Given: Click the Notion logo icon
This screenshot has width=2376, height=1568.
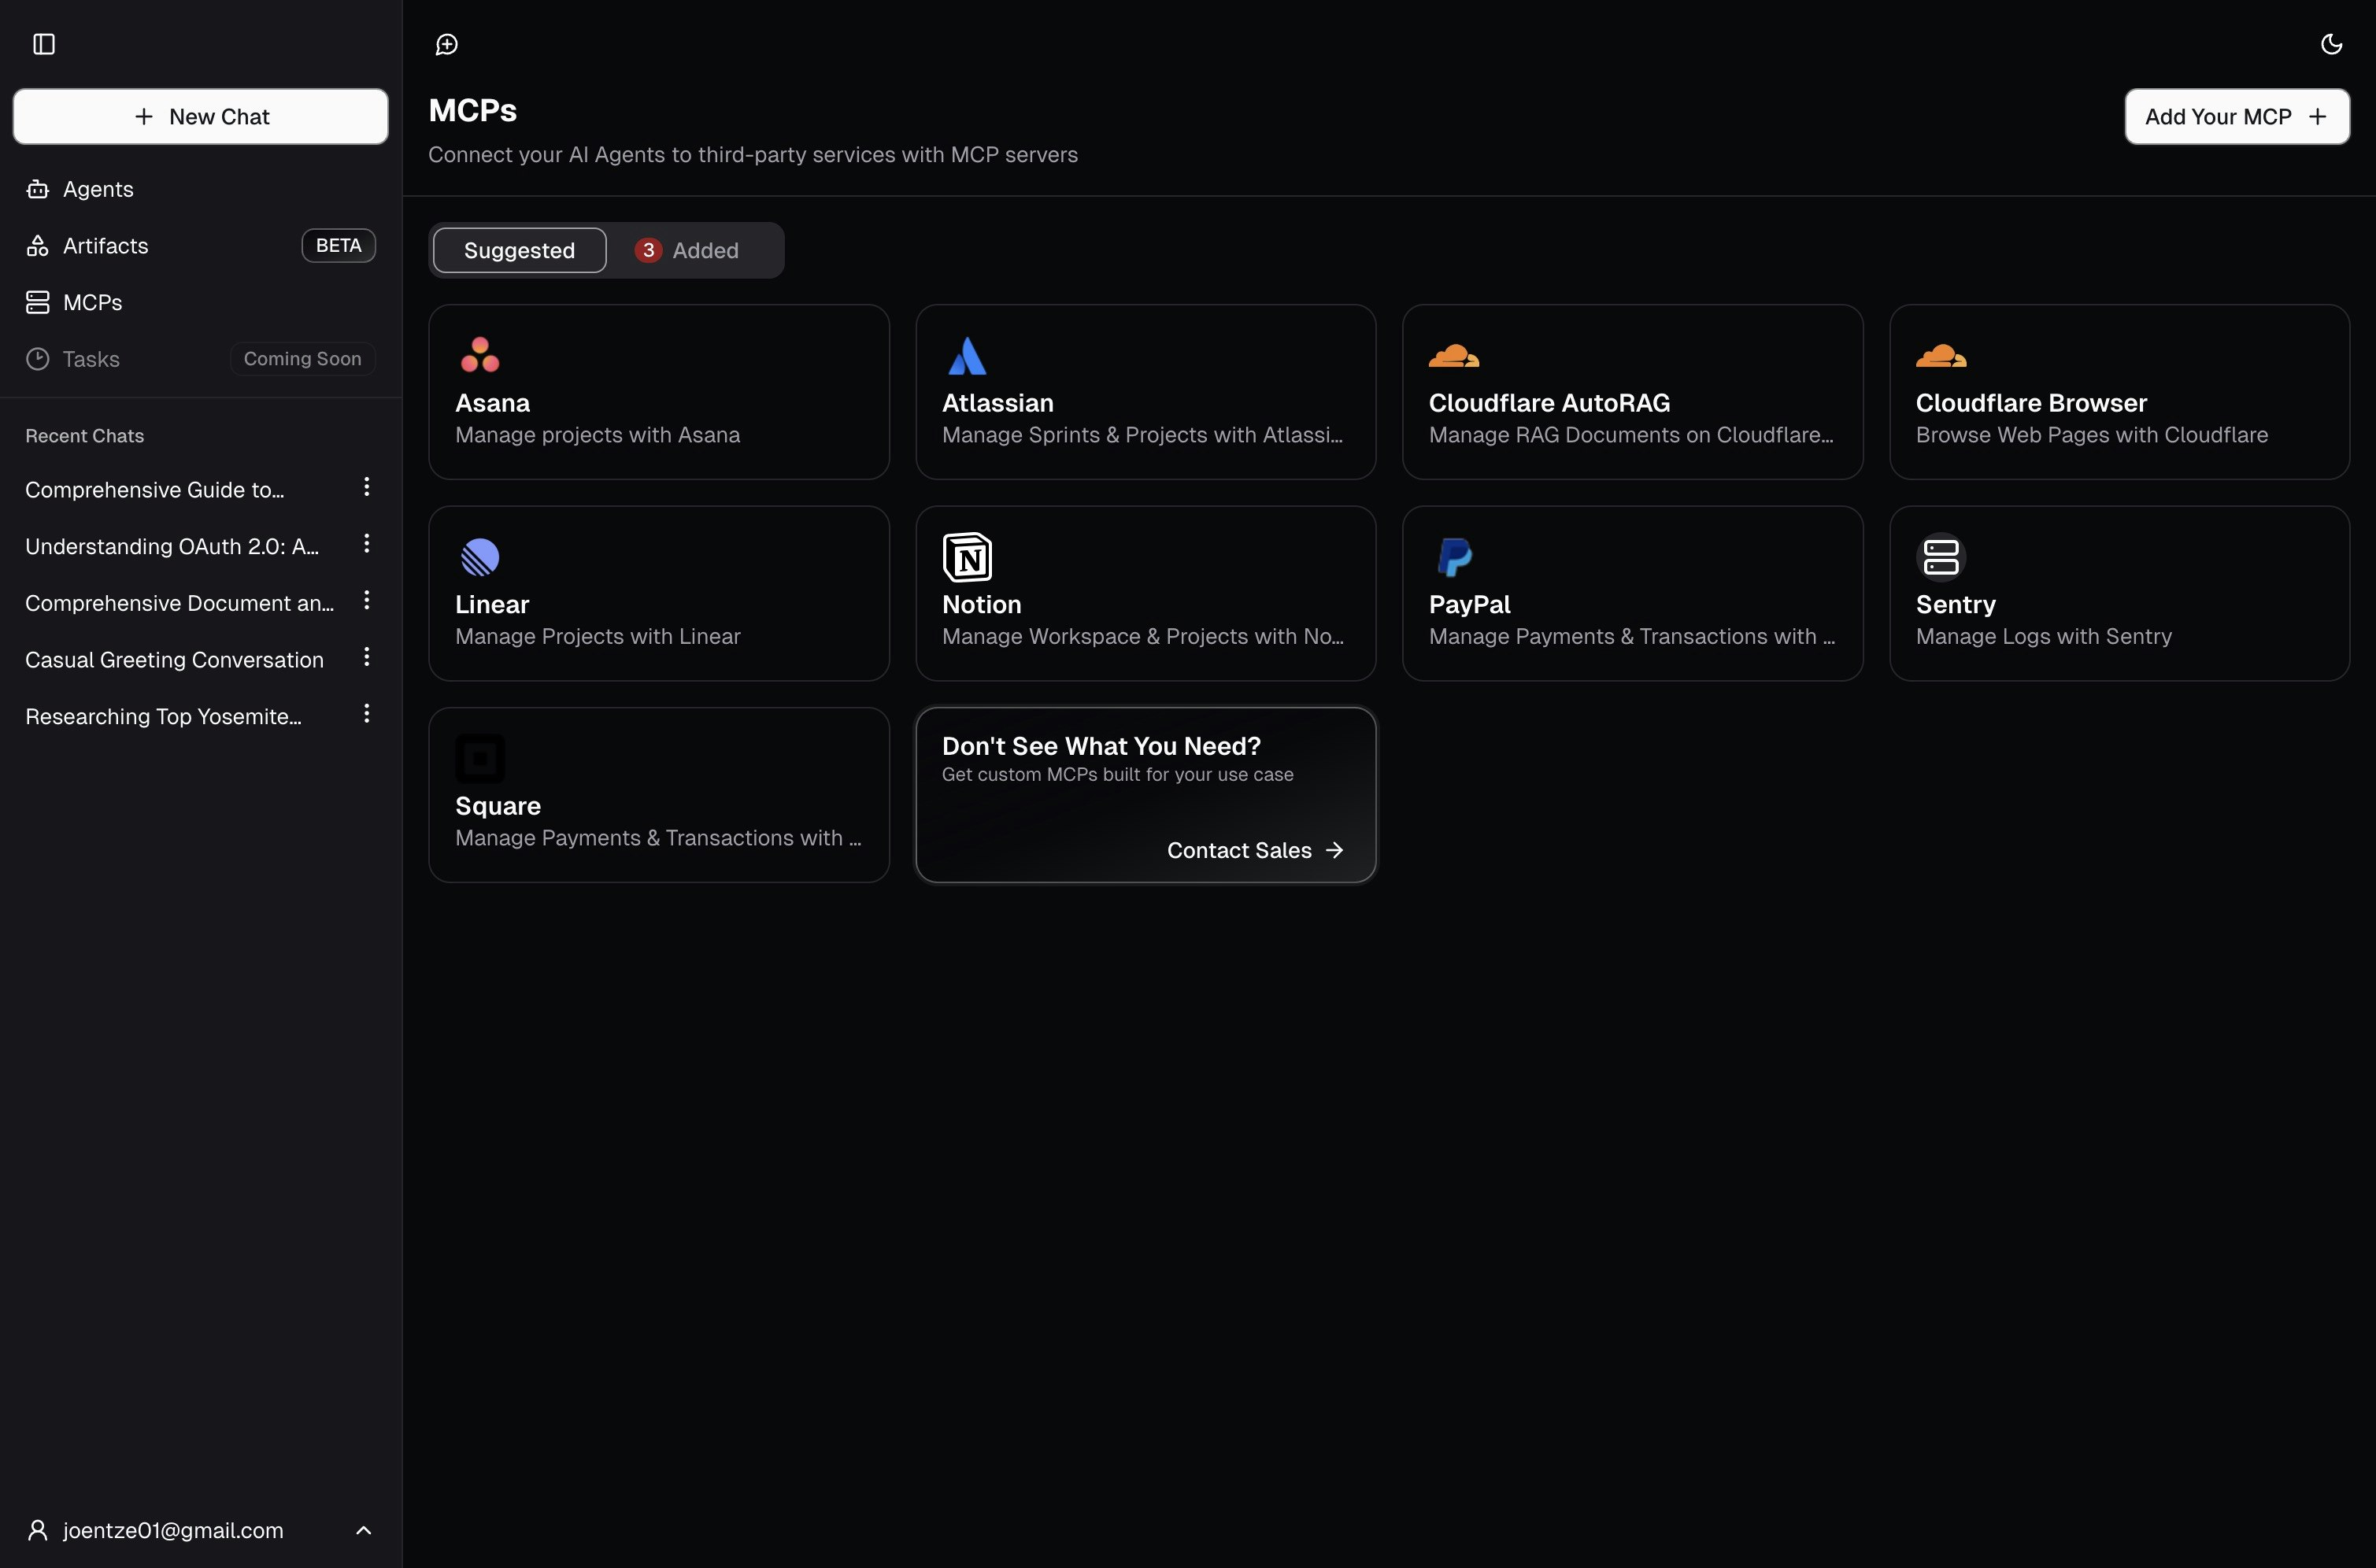Looking at the screenshot, I should click(x=967, y=557).
